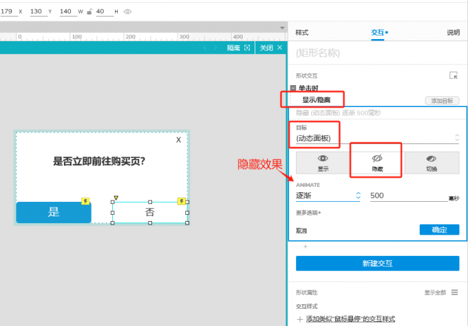
Task: Click the lightning badge on 否 rectangle
Action: (182, 201)
